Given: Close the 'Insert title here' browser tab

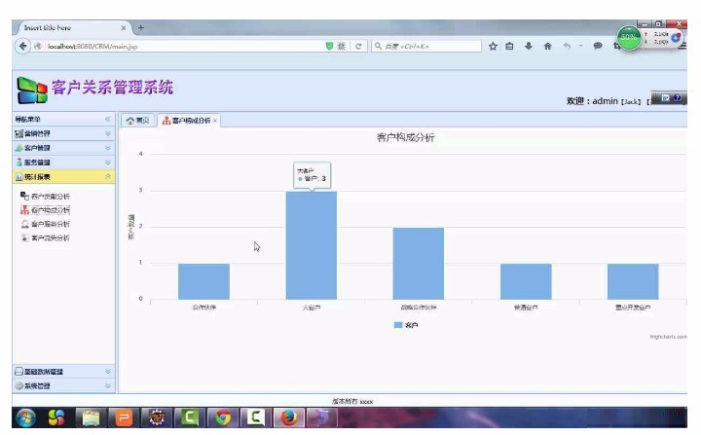Looking at the screenshot, I should [124, 27].
